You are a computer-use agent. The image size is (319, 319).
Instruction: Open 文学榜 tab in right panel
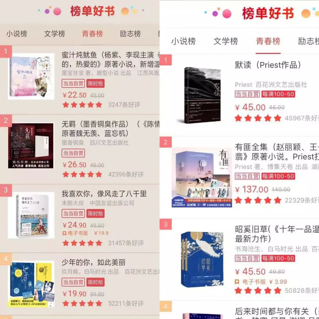226,41
